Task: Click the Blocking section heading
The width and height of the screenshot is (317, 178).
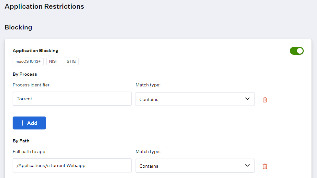Action: click(x=18, y=27)
